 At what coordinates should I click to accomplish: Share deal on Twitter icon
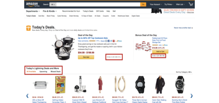click(111, 41)
